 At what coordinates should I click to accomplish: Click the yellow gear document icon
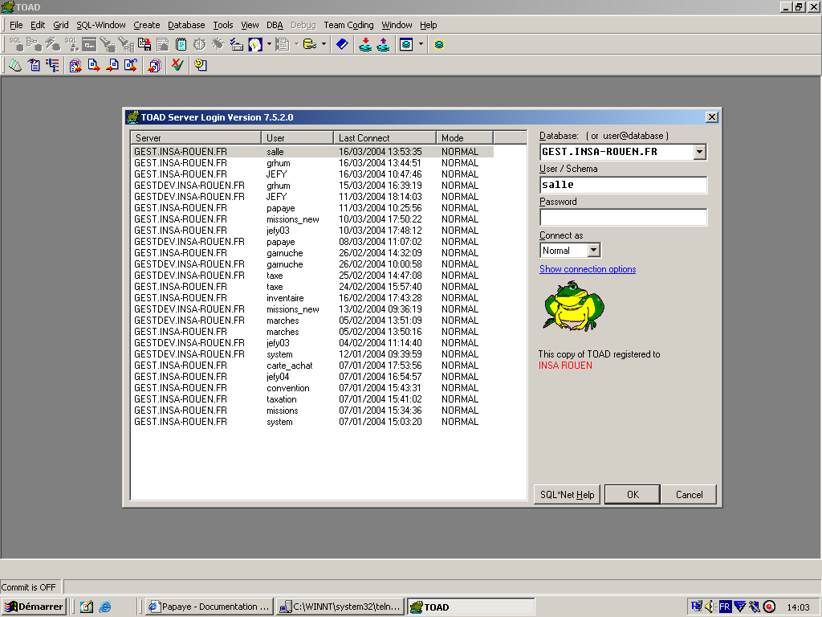tap(200, 65)
